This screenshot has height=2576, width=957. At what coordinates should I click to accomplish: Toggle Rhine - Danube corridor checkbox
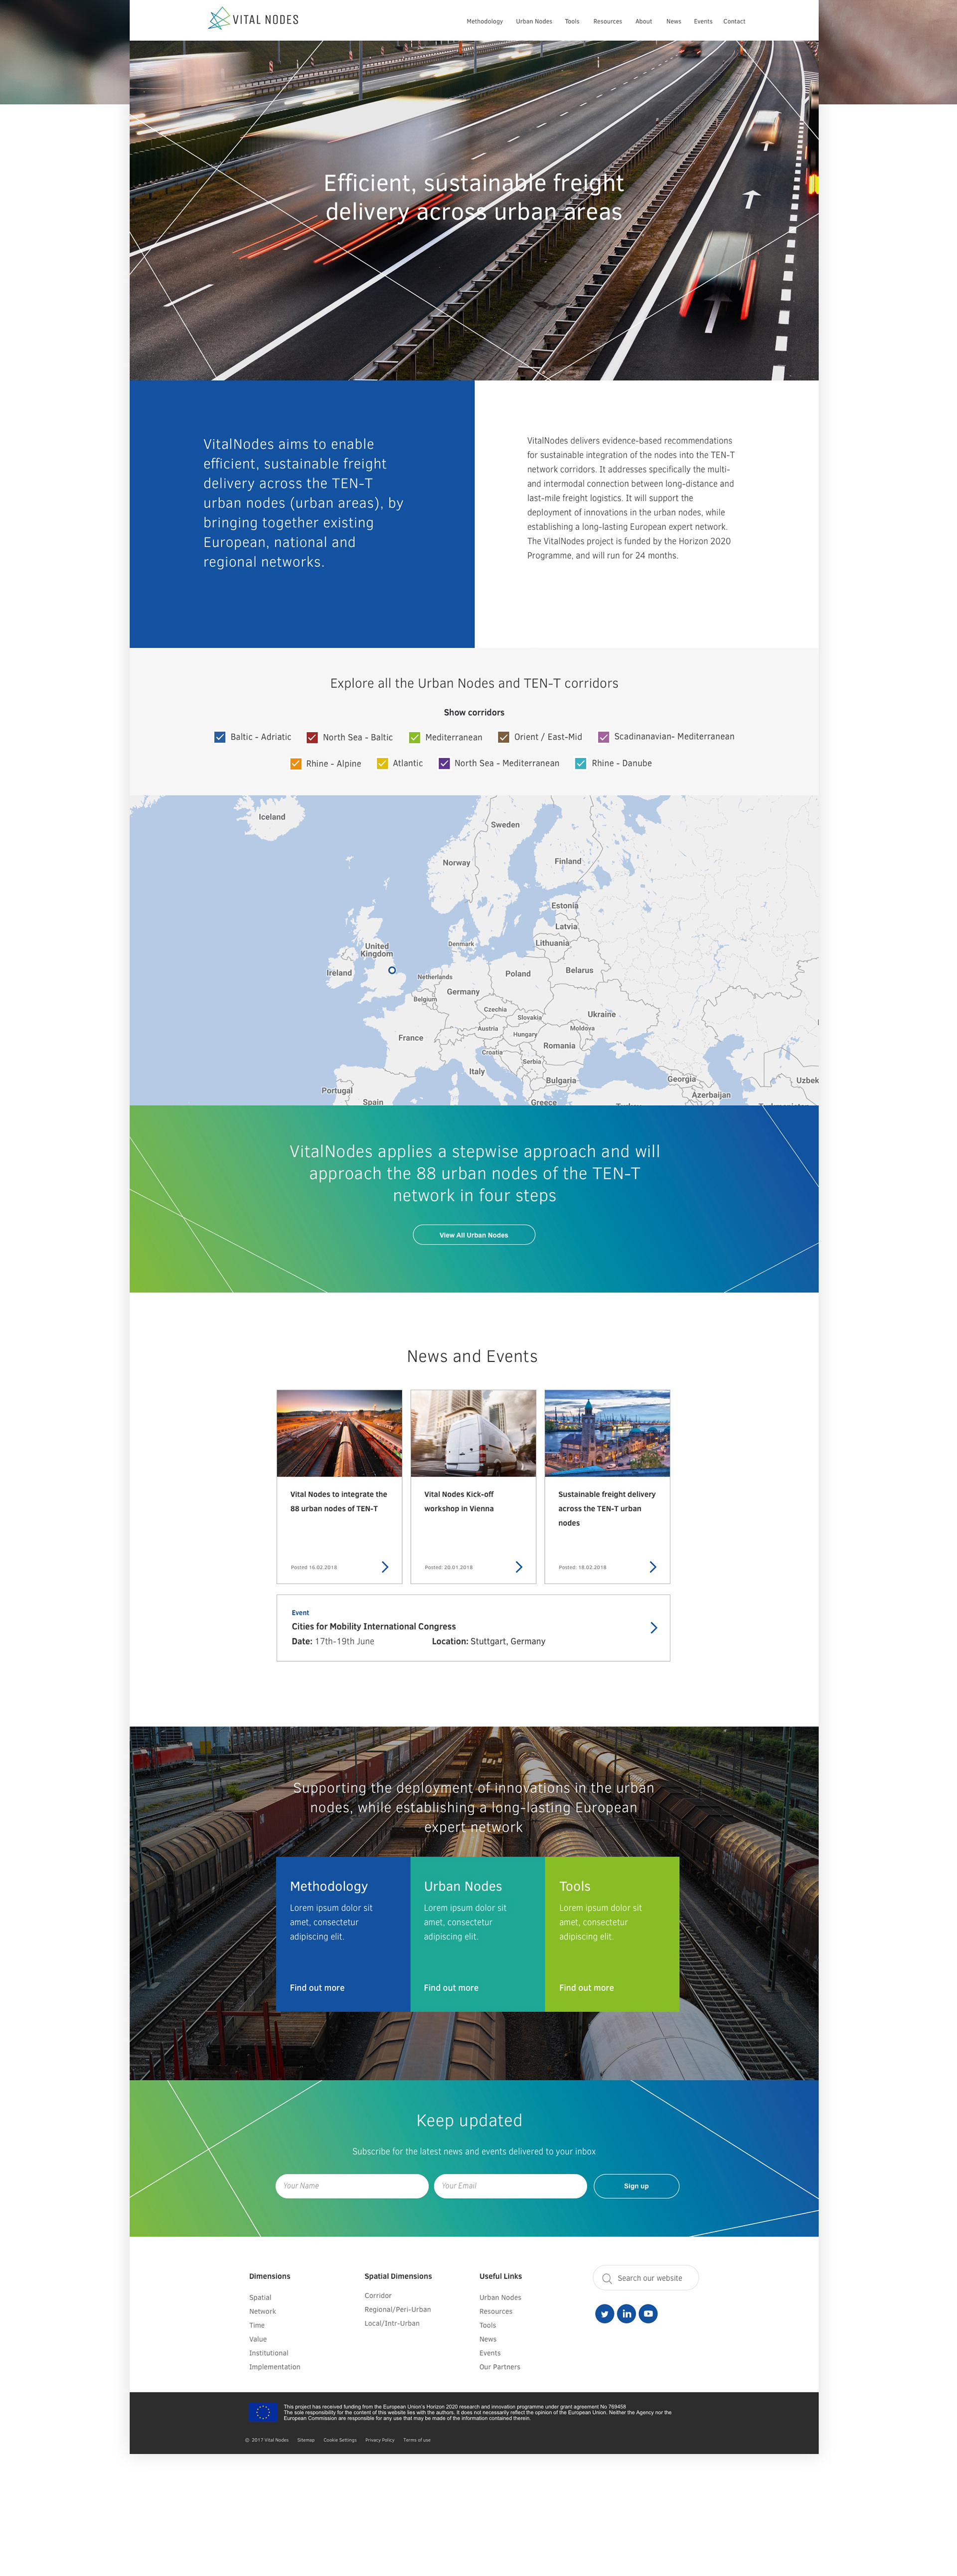pos(581,763)
